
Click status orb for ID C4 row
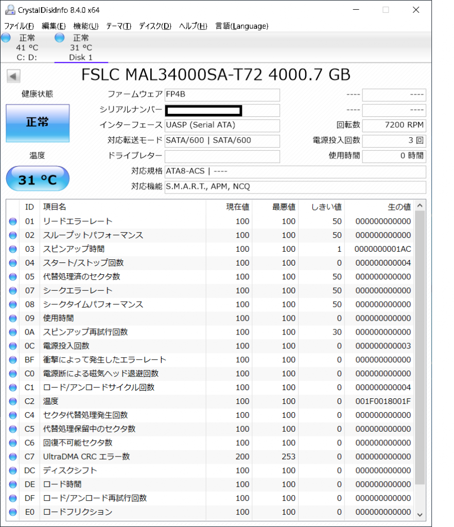click(13, 415)
